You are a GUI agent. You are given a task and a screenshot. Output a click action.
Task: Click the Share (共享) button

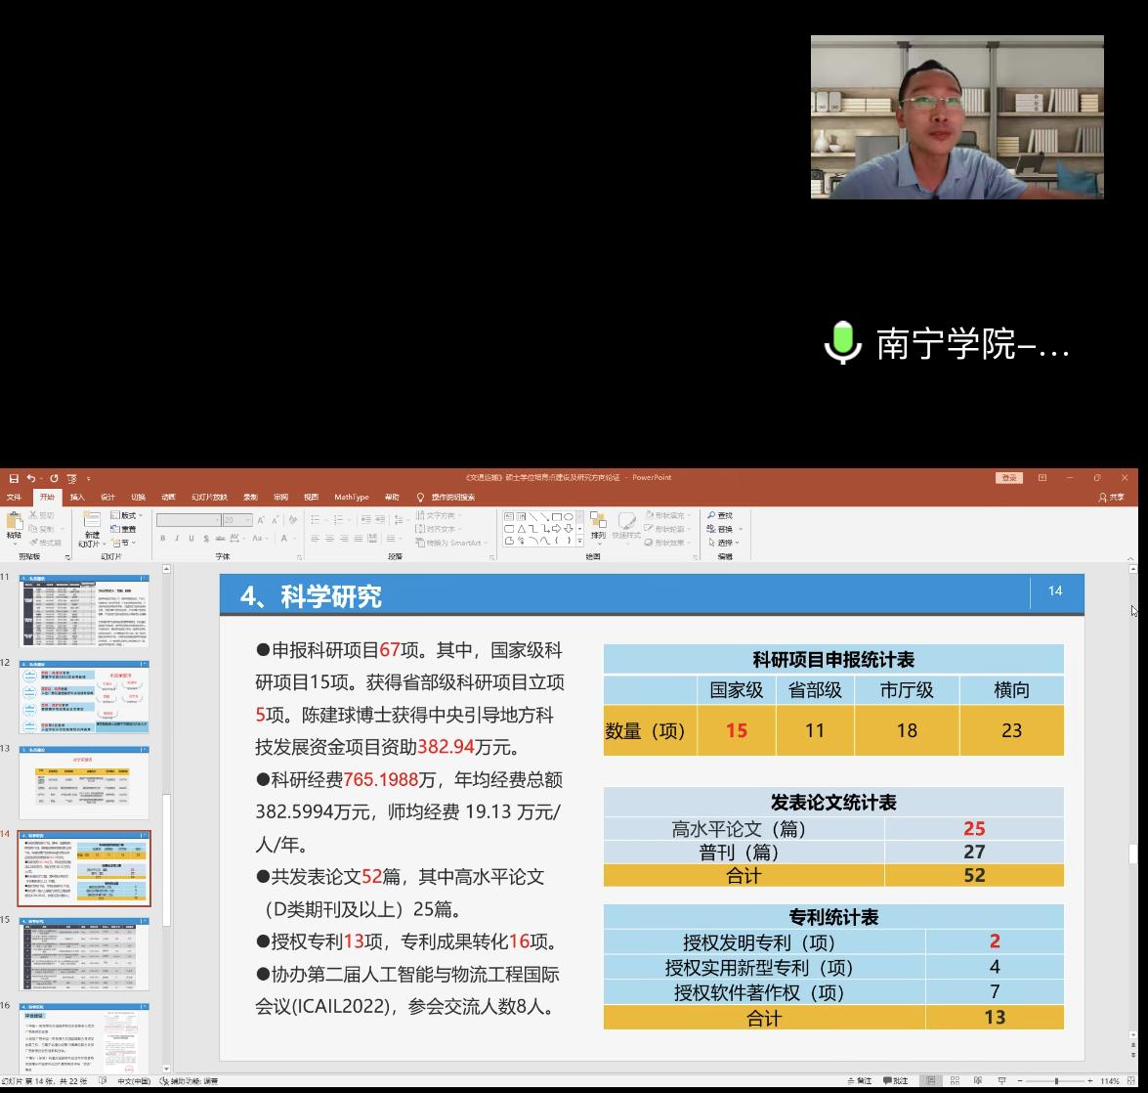1112,497
